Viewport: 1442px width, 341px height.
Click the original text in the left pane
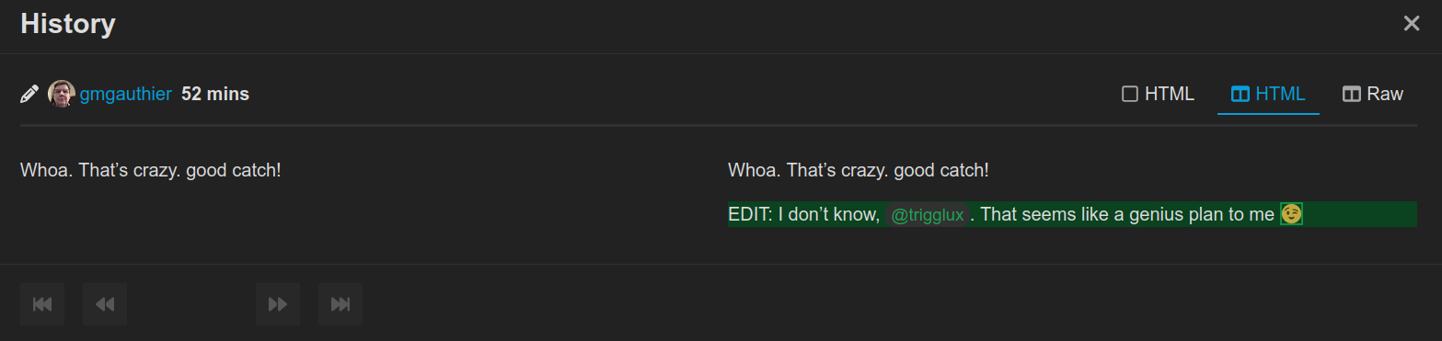151,170
